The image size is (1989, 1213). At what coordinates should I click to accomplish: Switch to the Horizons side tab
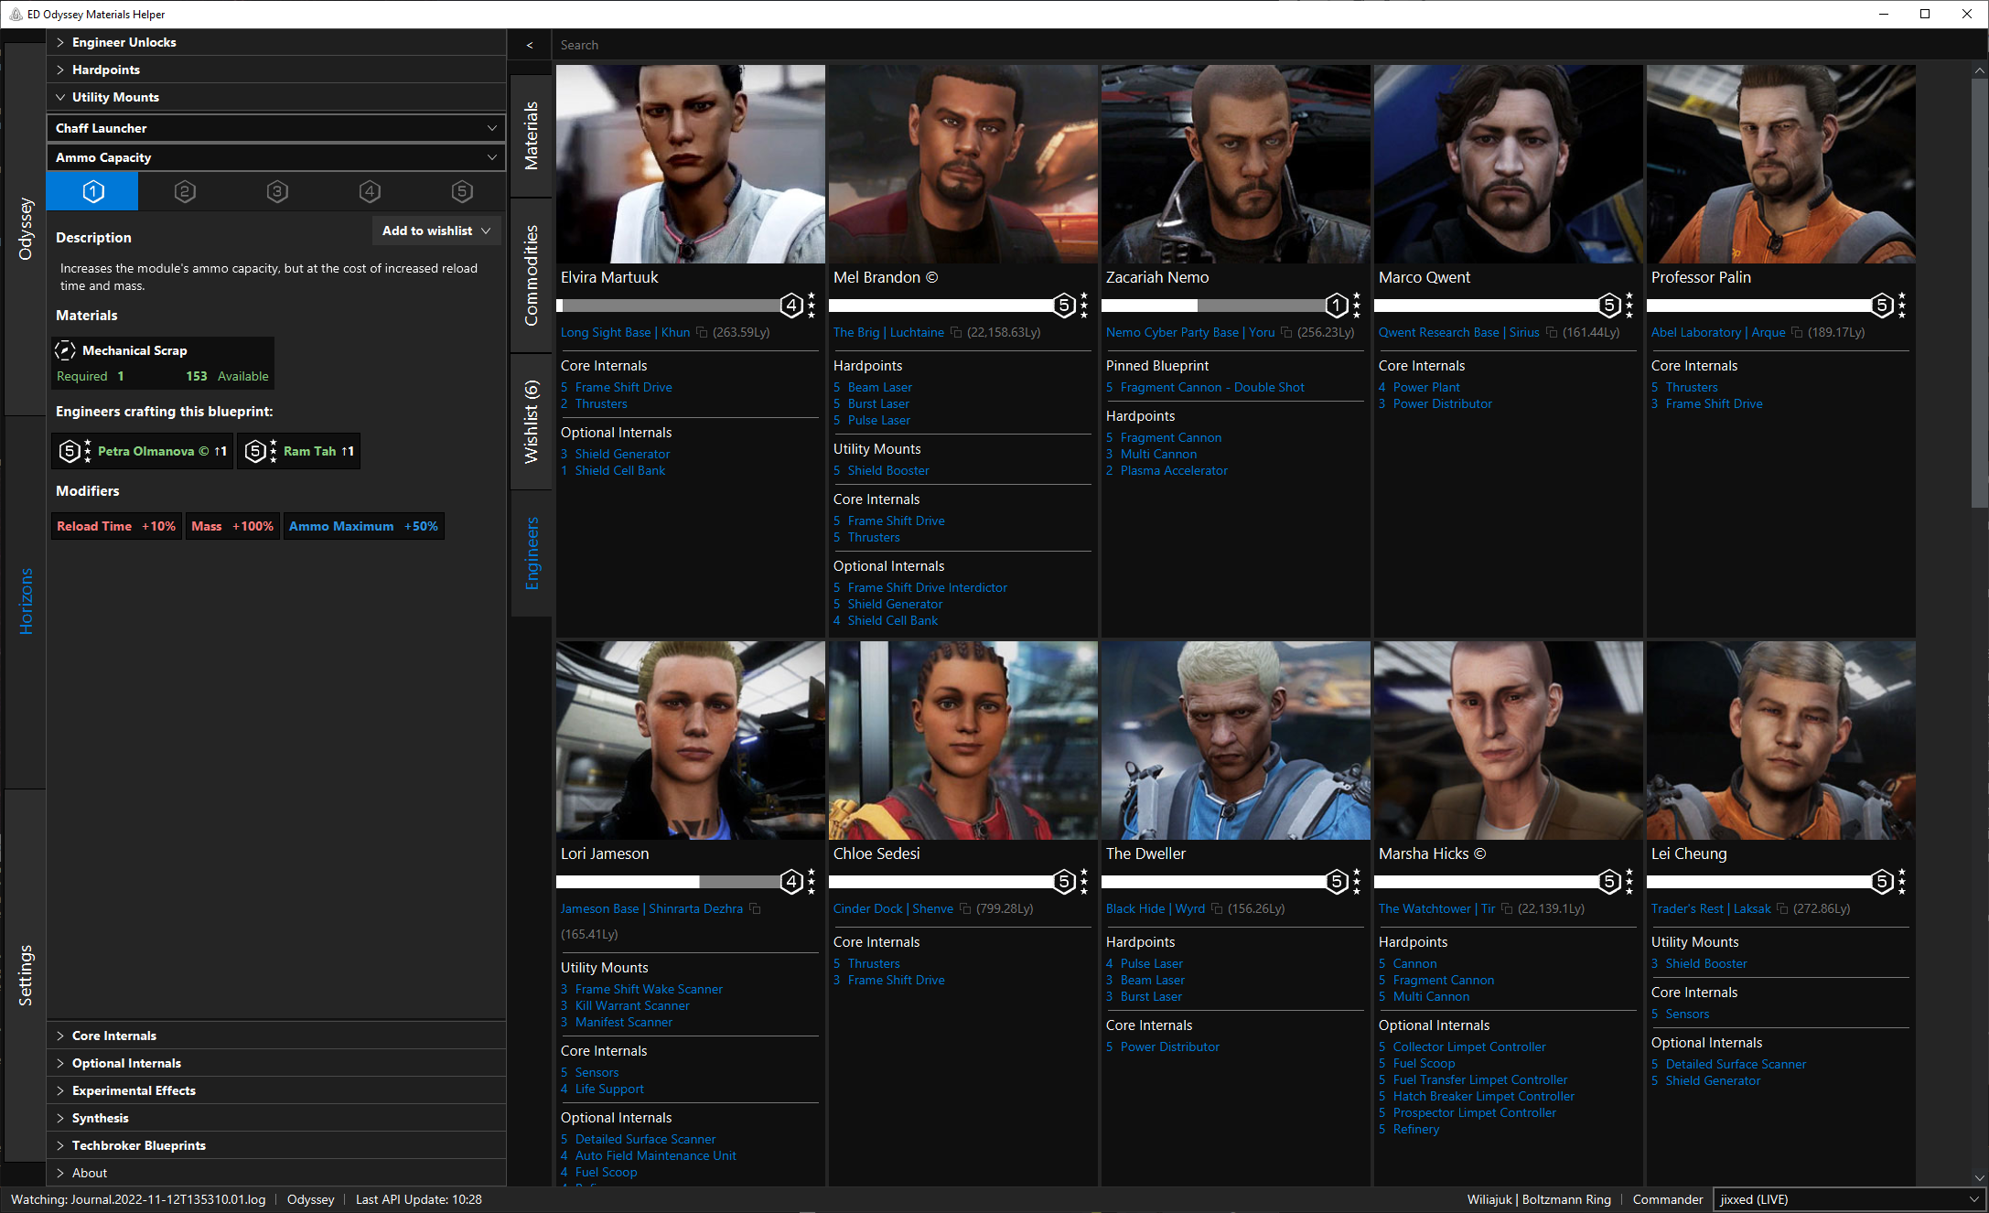pos(26,601)
